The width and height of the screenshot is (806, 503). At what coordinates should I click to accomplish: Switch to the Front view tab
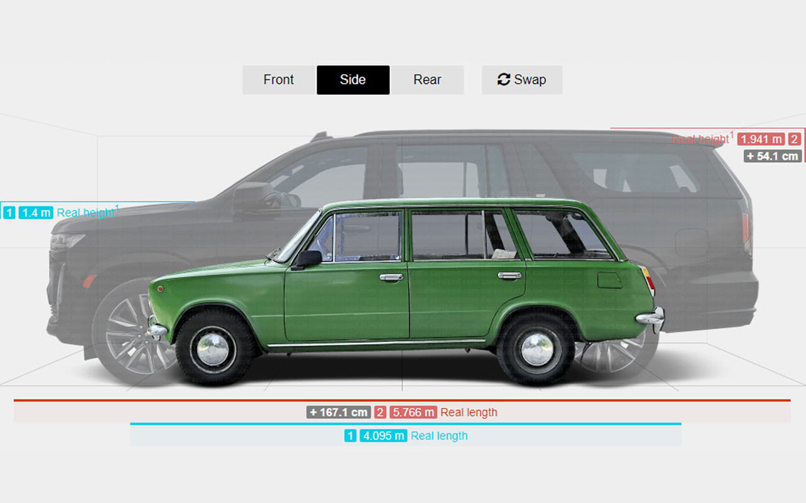point(278,80)
